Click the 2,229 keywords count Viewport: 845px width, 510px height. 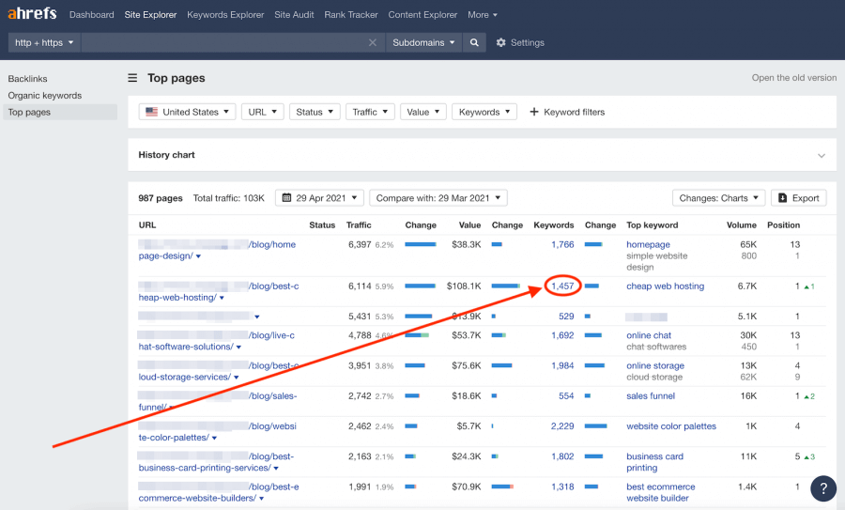point(562,426)
